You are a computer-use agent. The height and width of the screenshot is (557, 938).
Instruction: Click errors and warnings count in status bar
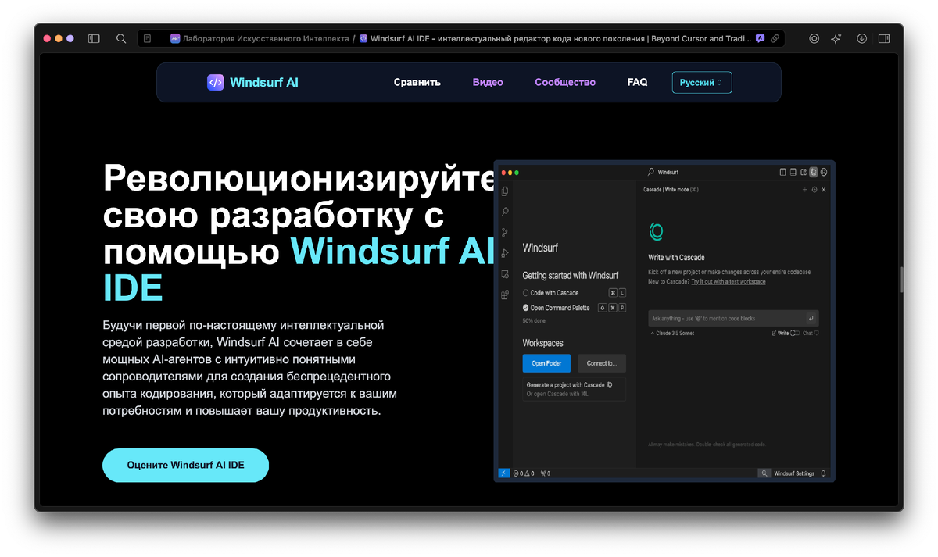[524, 473]
